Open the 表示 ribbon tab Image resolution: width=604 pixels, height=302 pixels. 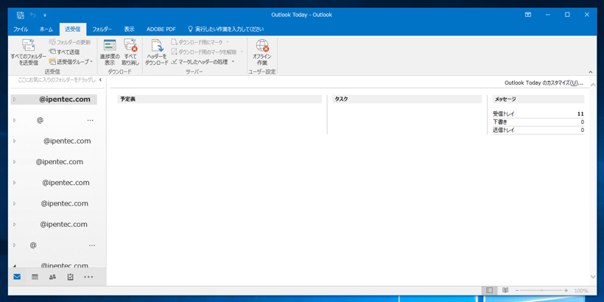click(x=129, y=29)
